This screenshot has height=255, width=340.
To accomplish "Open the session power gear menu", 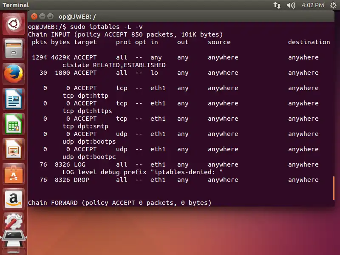I will [x=332, y=5].
